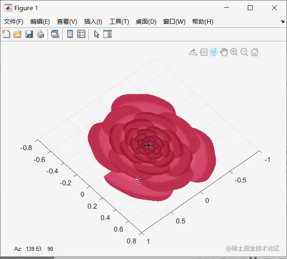
Task: Click the Link Plot toolbar icon
Action: click(55, 34)
